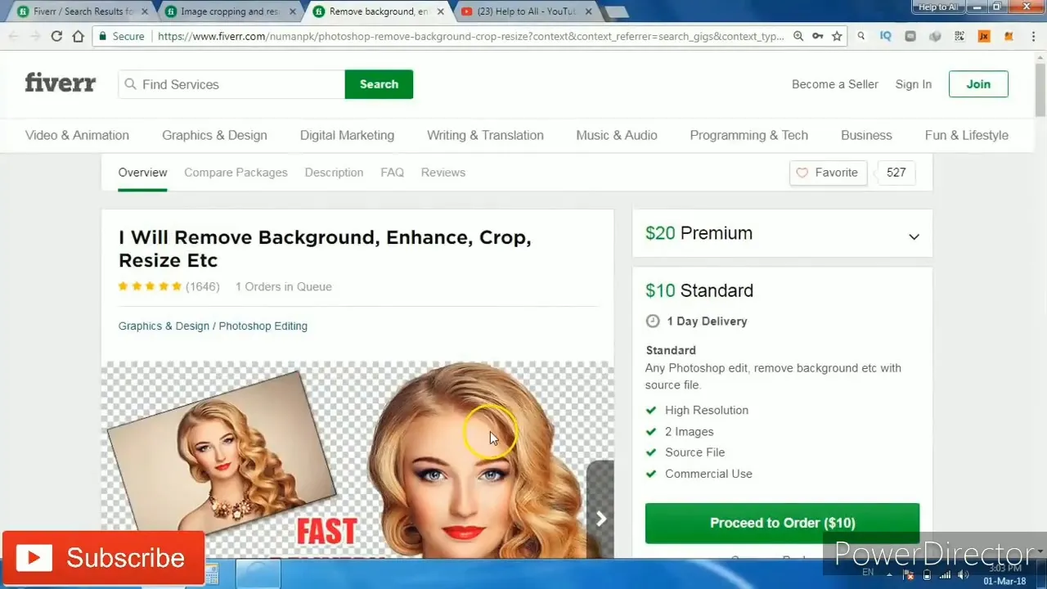The width and height of the screenshot is (1047, 589).
Task: Click the green Search button
Action: 379,84
